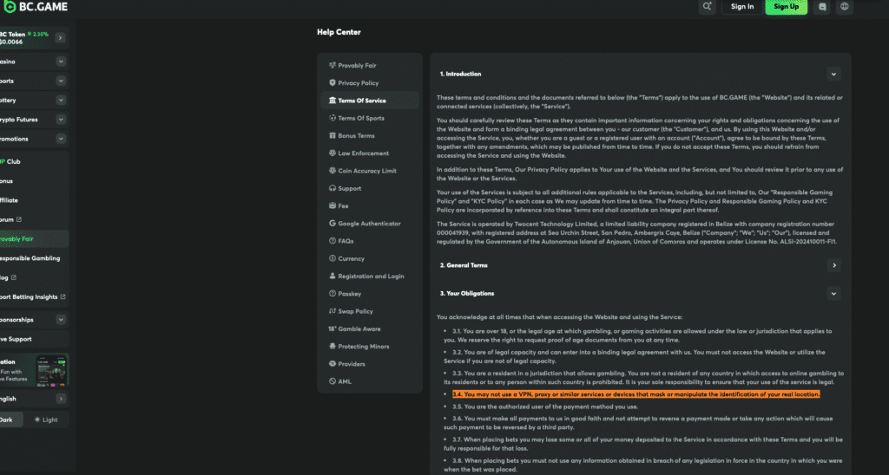Open the Privacy Policy help page

point(358,83)
